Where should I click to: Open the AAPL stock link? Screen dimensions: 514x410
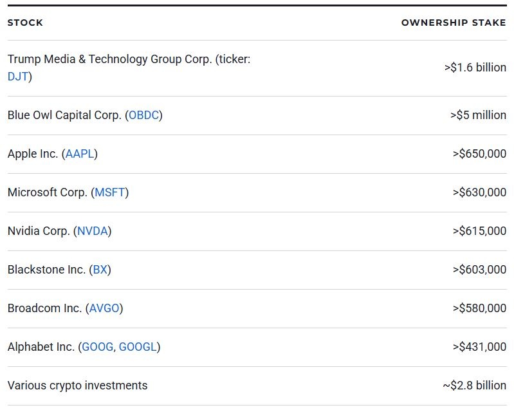point(80,154)
